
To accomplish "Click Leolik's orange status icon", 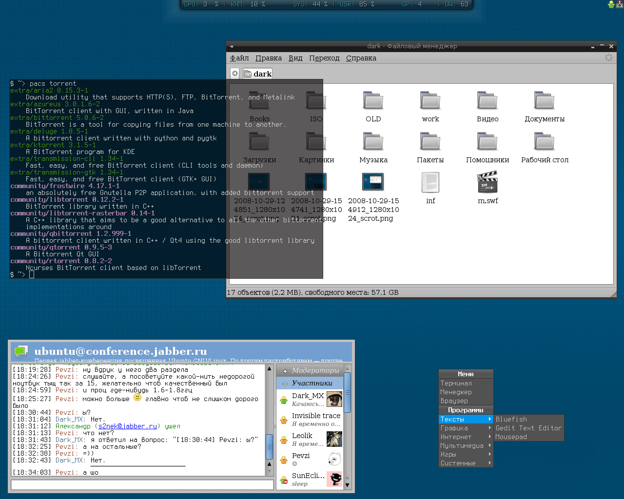I will click(284, 440).
